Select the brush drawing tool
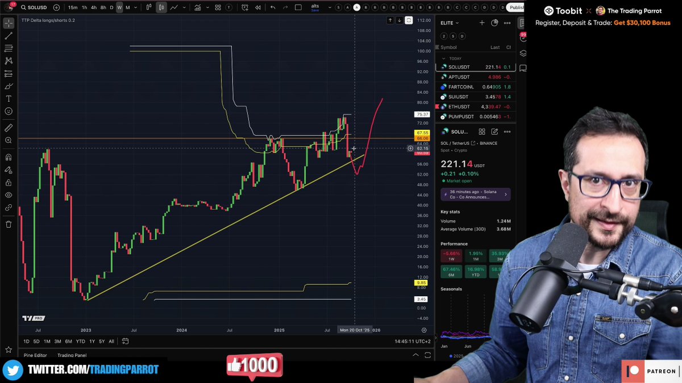Viewport: 682px width, 383px height. pyautogui.click(x=9, y=86)
